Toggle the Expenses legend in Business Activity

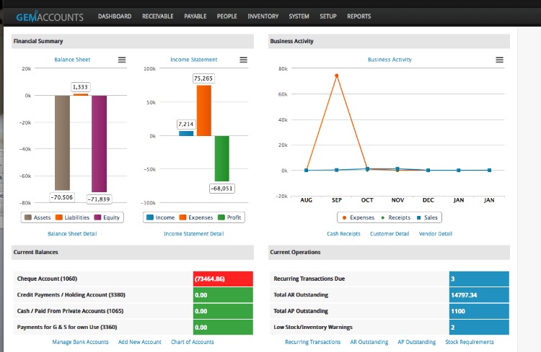point(358,217)
